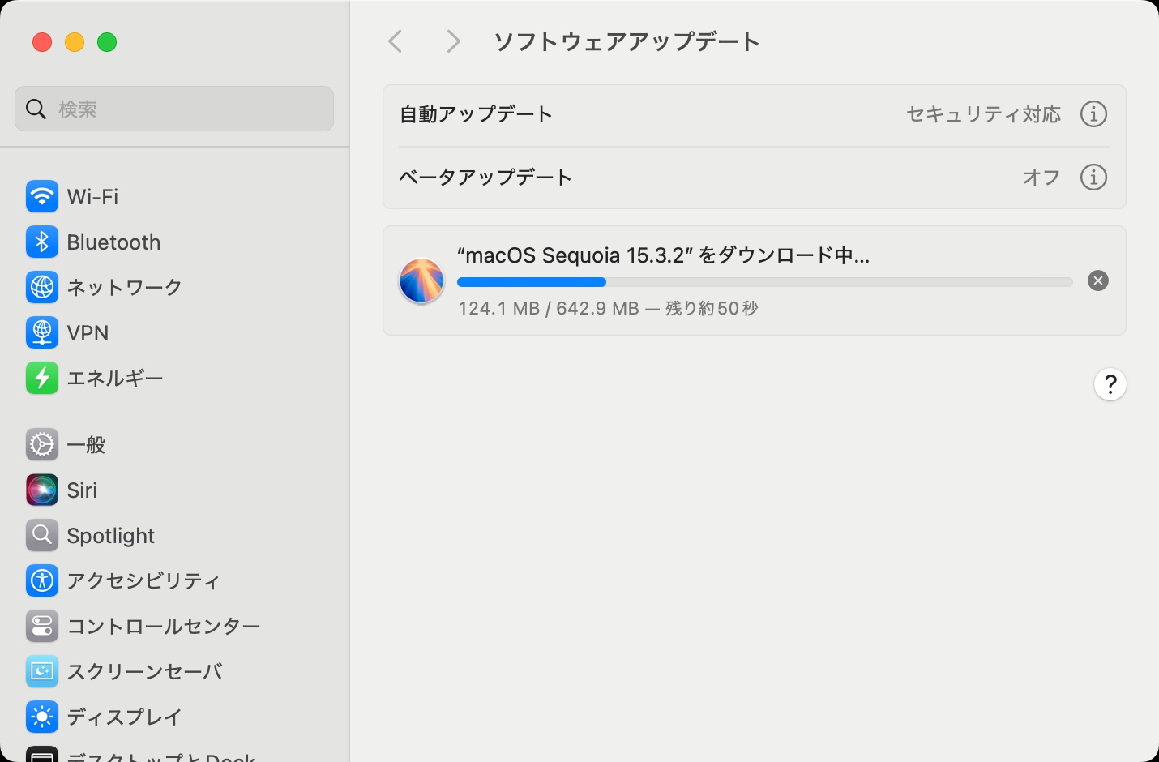Select the ディスプレイ label in sidebar
The width and height of the screenshot is (1159, 762).
124,717
